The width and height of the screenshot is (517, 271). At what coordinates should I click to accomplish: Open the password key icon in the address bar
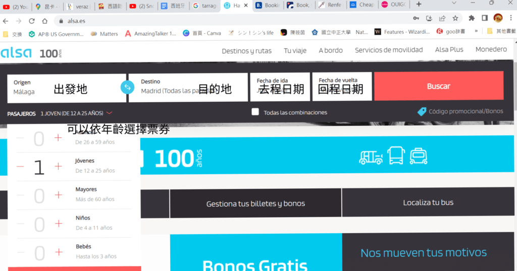tap(416, 18)
